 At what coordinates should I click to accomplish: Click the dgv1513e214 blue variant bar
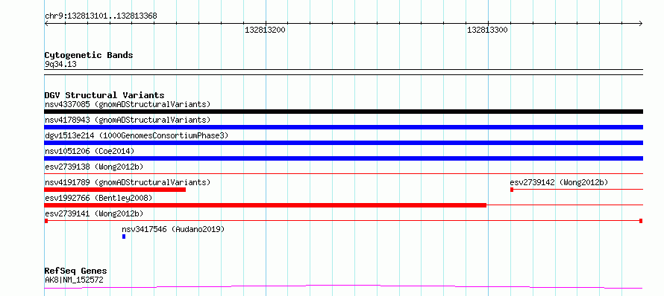coord(343,143)
